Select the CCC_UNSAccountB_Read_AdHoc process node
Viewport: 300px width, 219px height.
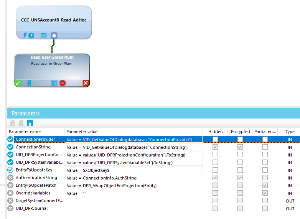pyautogui.click(x=54, y=22)
